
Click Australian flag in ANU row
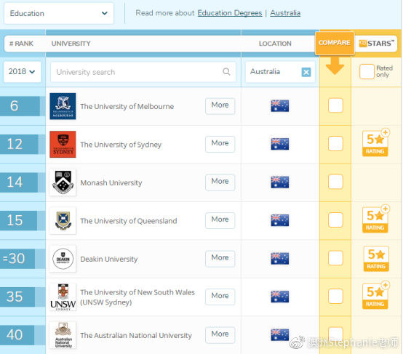(x=279, y=334)
